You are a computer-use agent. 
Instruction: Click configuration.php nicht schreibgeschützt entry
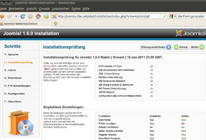(120, 96)
